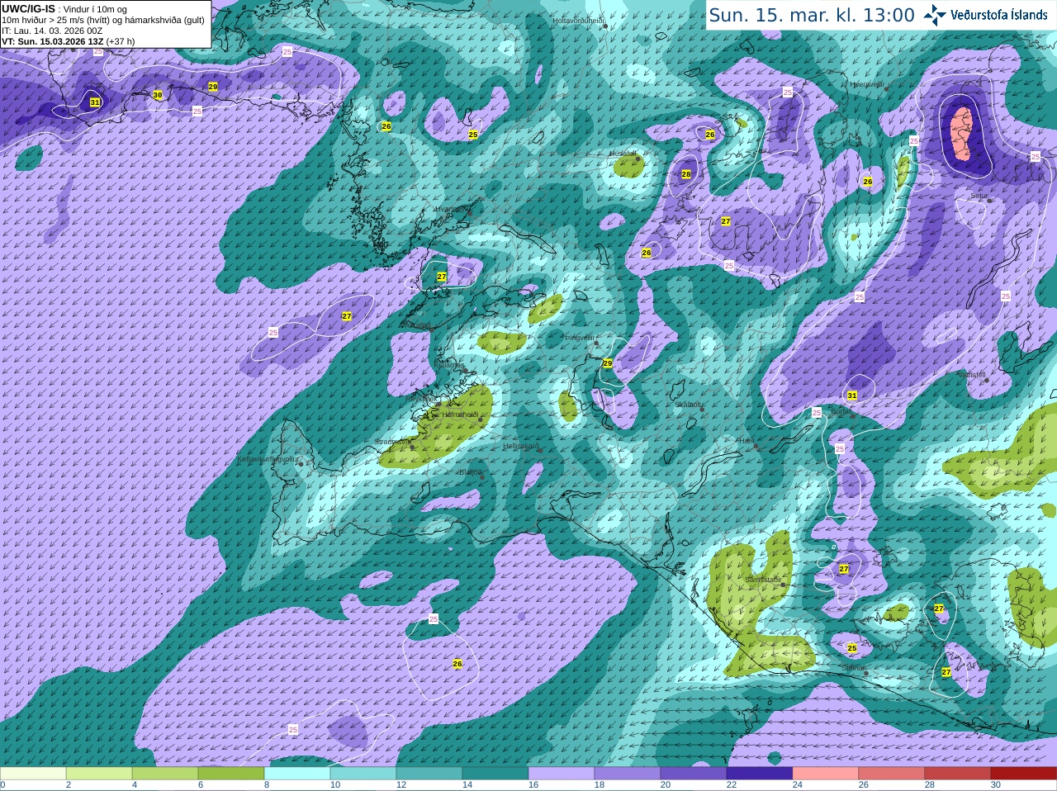Screen dimensions: 1057x791
Task: Click the 22–24 m/s dark indigo legend swatch
Action: (x=760, y=774)
